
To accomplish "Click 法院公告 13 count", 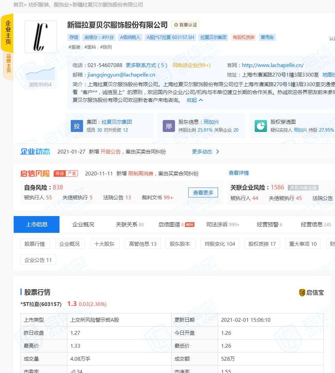I will (117, 198).
